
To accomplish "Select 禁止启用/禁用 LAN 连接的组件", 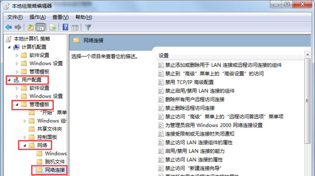I will pyautogui.click(x=200, y=91).
